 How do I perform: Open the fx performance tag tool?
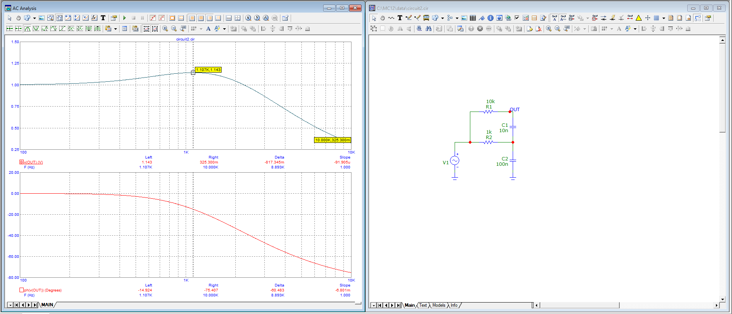coord(94,18)
